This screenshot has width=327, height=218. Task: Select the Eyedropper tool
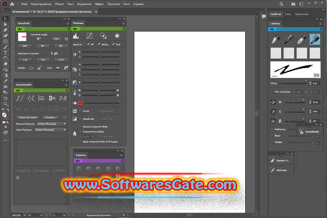pyautogui.click(x=5, y=81)
